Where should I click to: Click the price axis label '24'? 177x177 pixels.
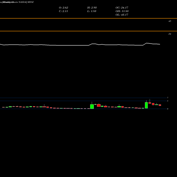point(170,34)
